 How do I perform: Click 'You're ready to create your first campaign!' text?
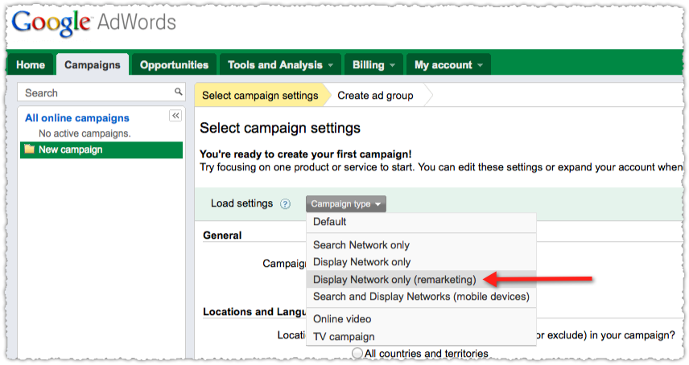click(305, 154)
